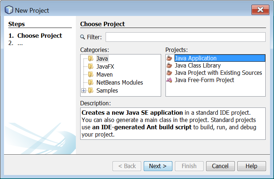Click the Java Project with Existing Sources icon
Viewport: 274px width, 179px height.
pos(169,73)
